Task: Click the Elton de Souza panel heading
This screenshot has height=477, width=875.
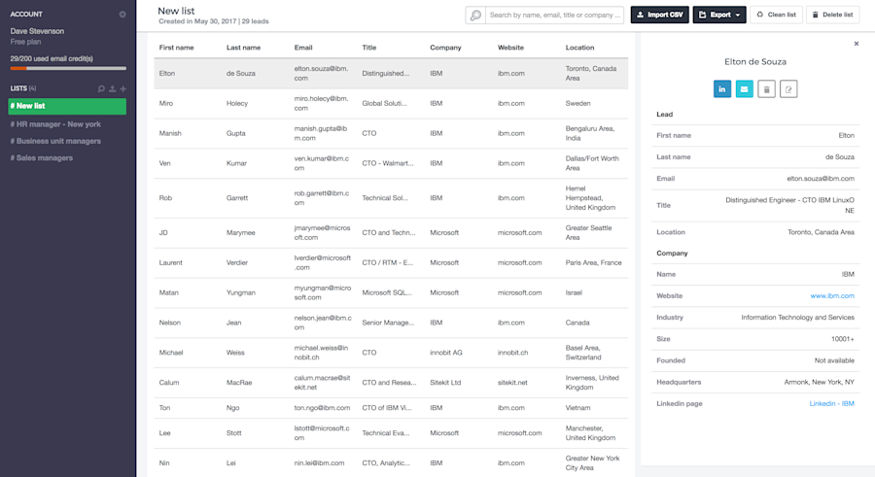Action: pyautogui.click(x=755, y=62)
